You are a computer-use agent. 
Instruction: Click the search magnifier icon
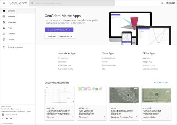pyautogui.click(x=32, y=3)
